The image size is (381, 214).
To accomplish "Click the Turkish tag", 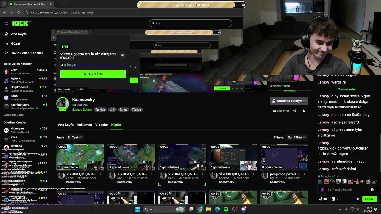I will [100, 110].
